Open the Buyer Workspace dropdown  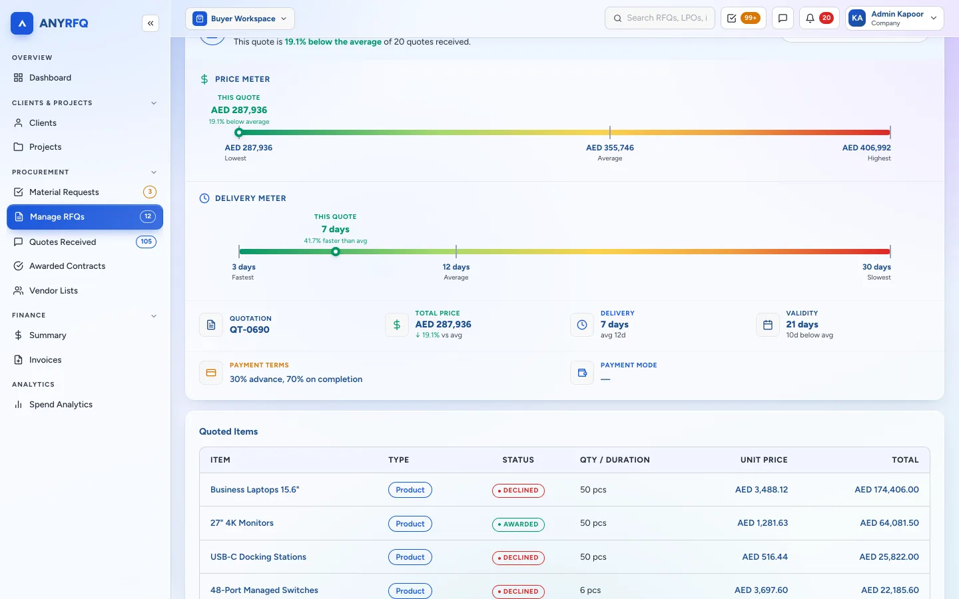[240, 19]
